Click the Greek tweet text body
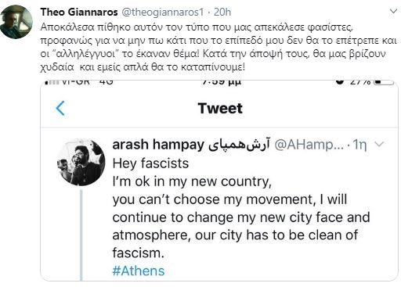 pos(219,47)
